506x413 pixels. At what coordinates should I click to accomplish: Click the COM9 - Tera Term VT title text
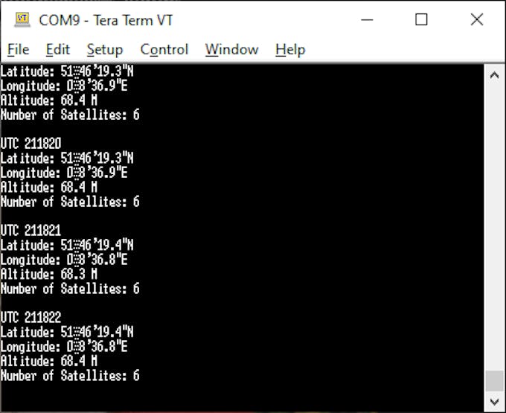[x=106, y=20]
